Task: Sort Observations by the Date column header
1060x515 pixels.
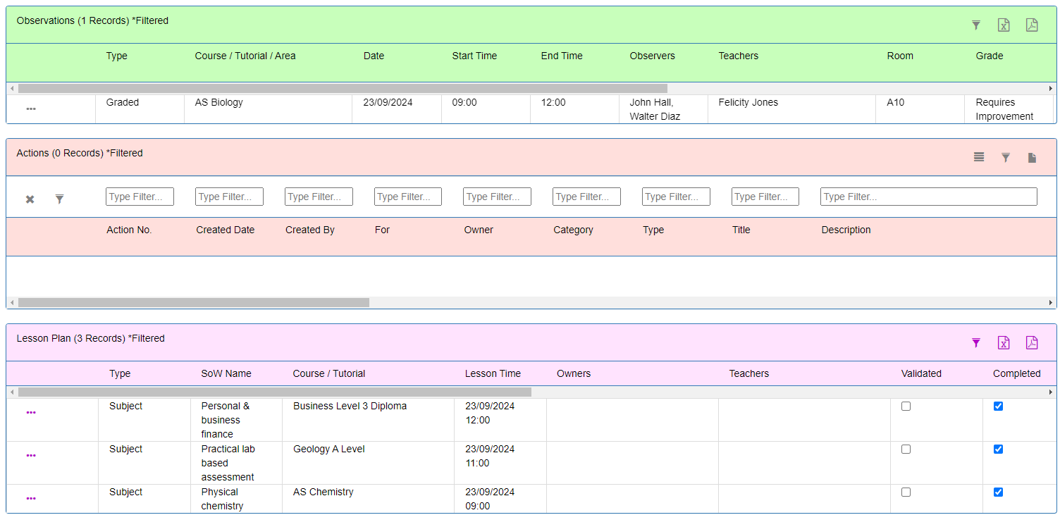Action: [374, 56]
